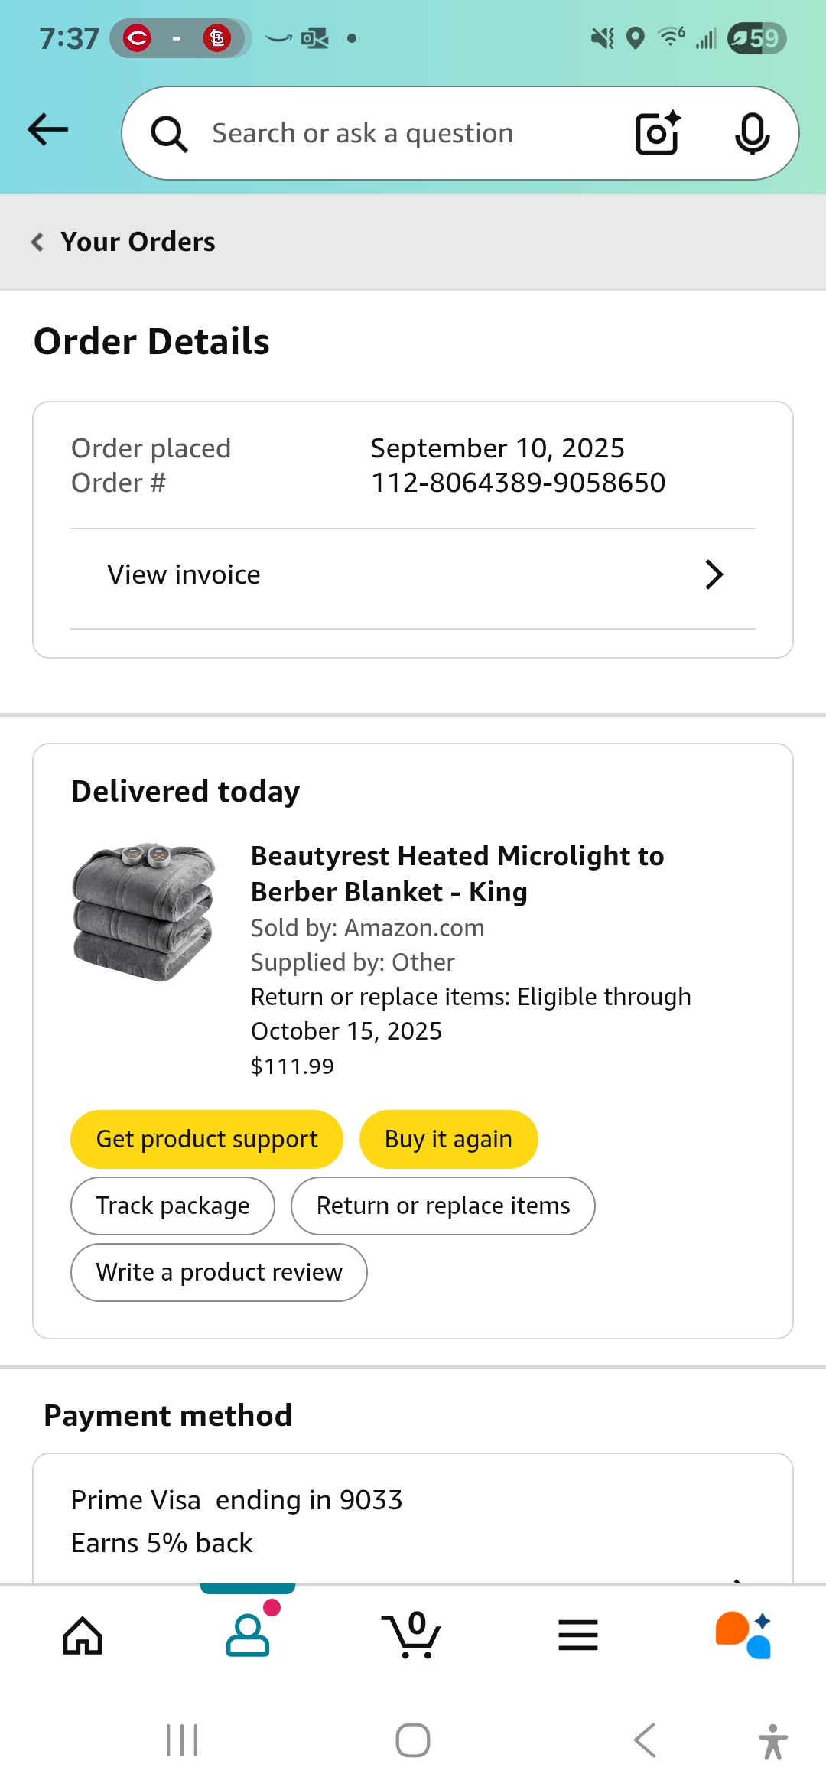
Task: Tap the back arrow beside search bar
Action: (x=47, y=130)
